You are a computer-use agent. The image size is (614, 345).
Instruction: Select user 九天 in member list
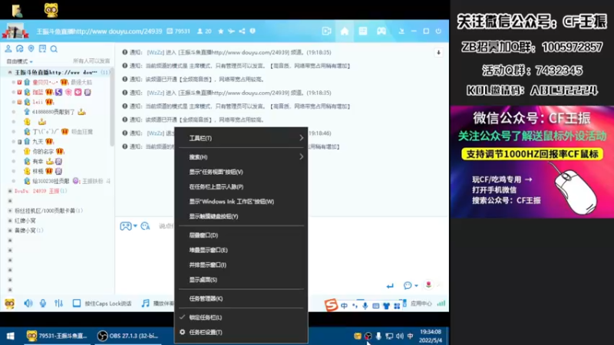[38, 142]
